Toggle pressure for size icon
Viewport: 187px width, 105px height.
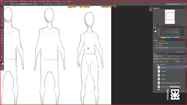64,4
